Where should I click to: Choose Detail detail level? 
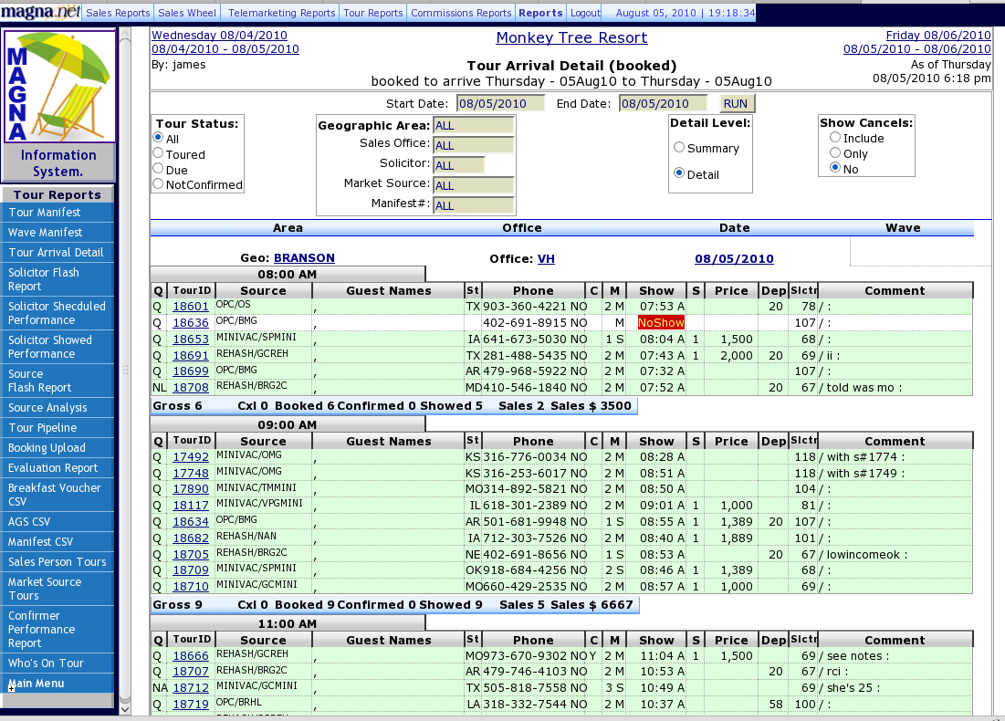[679, 173]
